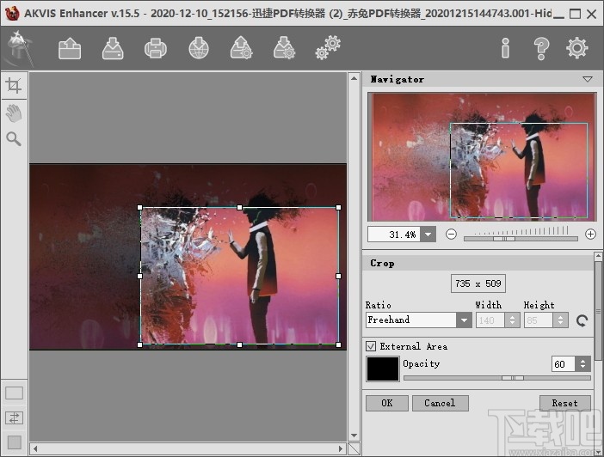The width and height of the screenshot is (604, 457).
Task: Click the canvas vertical scrollbar up arrow
Action: click(354, 78)
